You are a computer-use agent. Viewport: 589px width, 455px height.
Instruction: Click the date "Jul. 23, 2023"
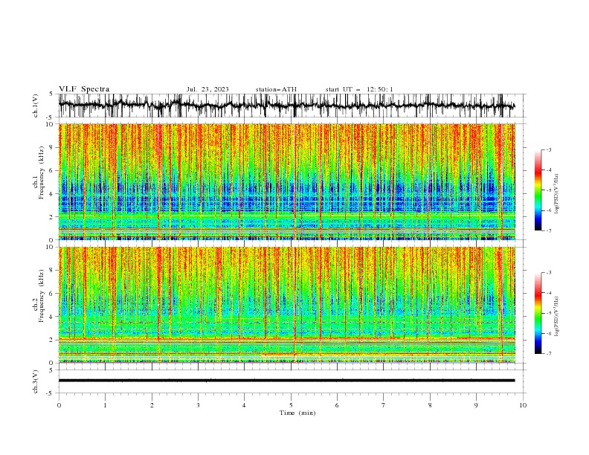pos(207,89)
